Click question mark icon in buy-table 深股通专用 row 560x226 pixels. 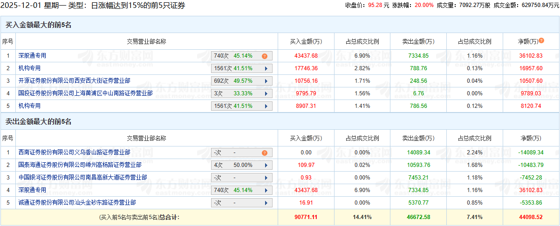click(x=265, y=56)
